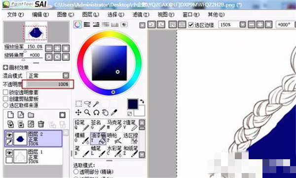Toggle the pen edit marker on 图层 2
The width and height of the screenshot is (296, 178).
pos(9,142)
